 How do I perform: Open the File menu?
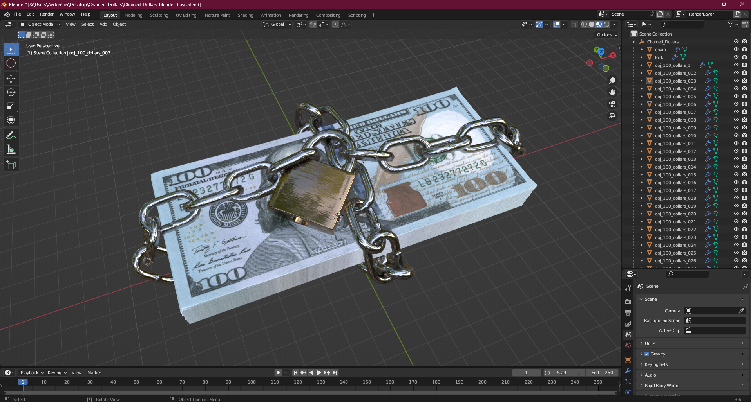(17, 14)
